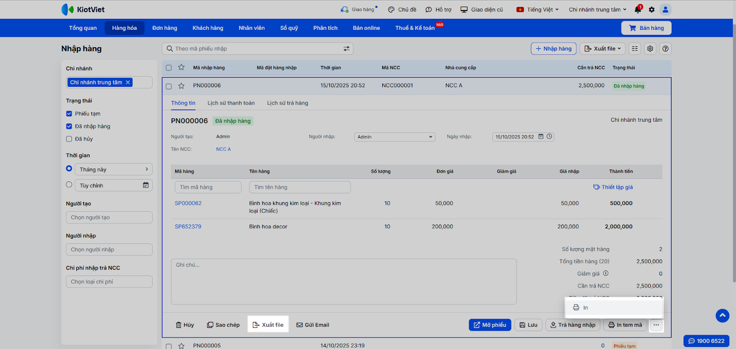Open the Người nhập Admin dropdown
This screenshot has height=349, width=736.
(x=395, y=137)
